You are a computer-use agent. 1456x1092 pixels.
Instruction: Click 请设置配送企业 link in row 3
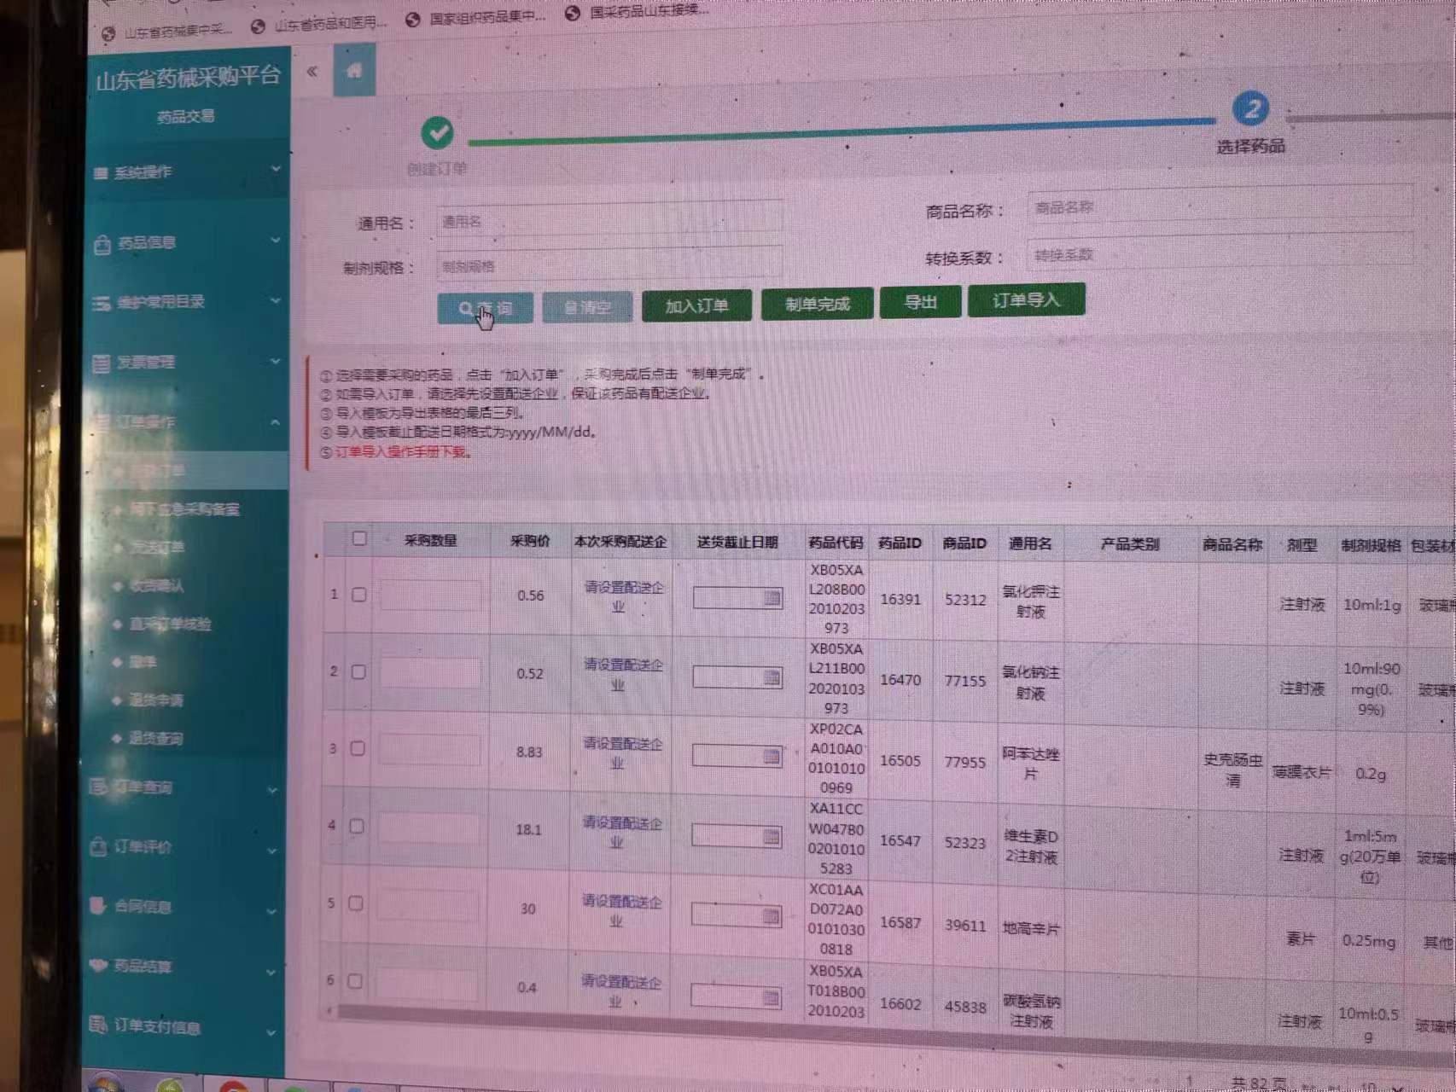(x=620, y=753)
